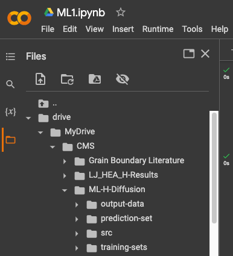The image size is (233, 256).
Task: Open the File menu
Action: pyautogui.click(x=48, y=29)
